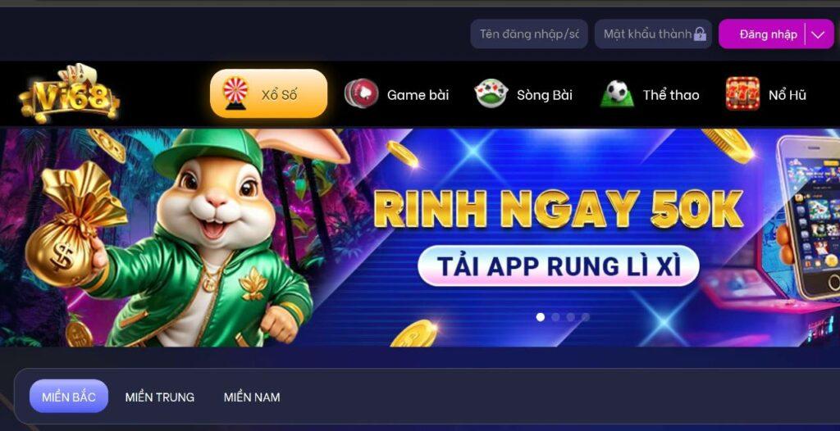Select the Xổ Số lottery wheel icon
Screen dimensions: 840x431
[235, 93]
